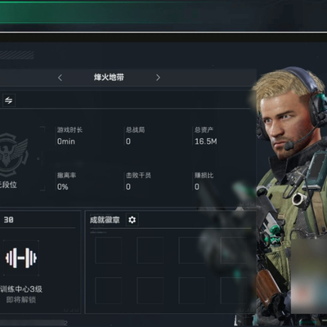Image resolution: width=327 pixels, height=327 pixels.
Task: Click the 成就徽章 heading
Action: [105, 220]
